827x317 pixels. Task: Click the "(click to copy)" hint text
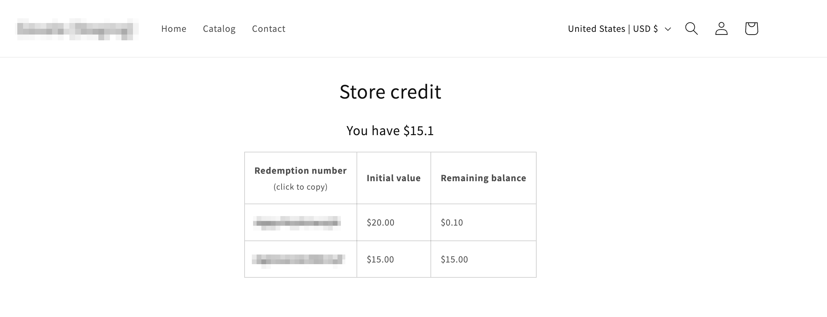point(301,187)
